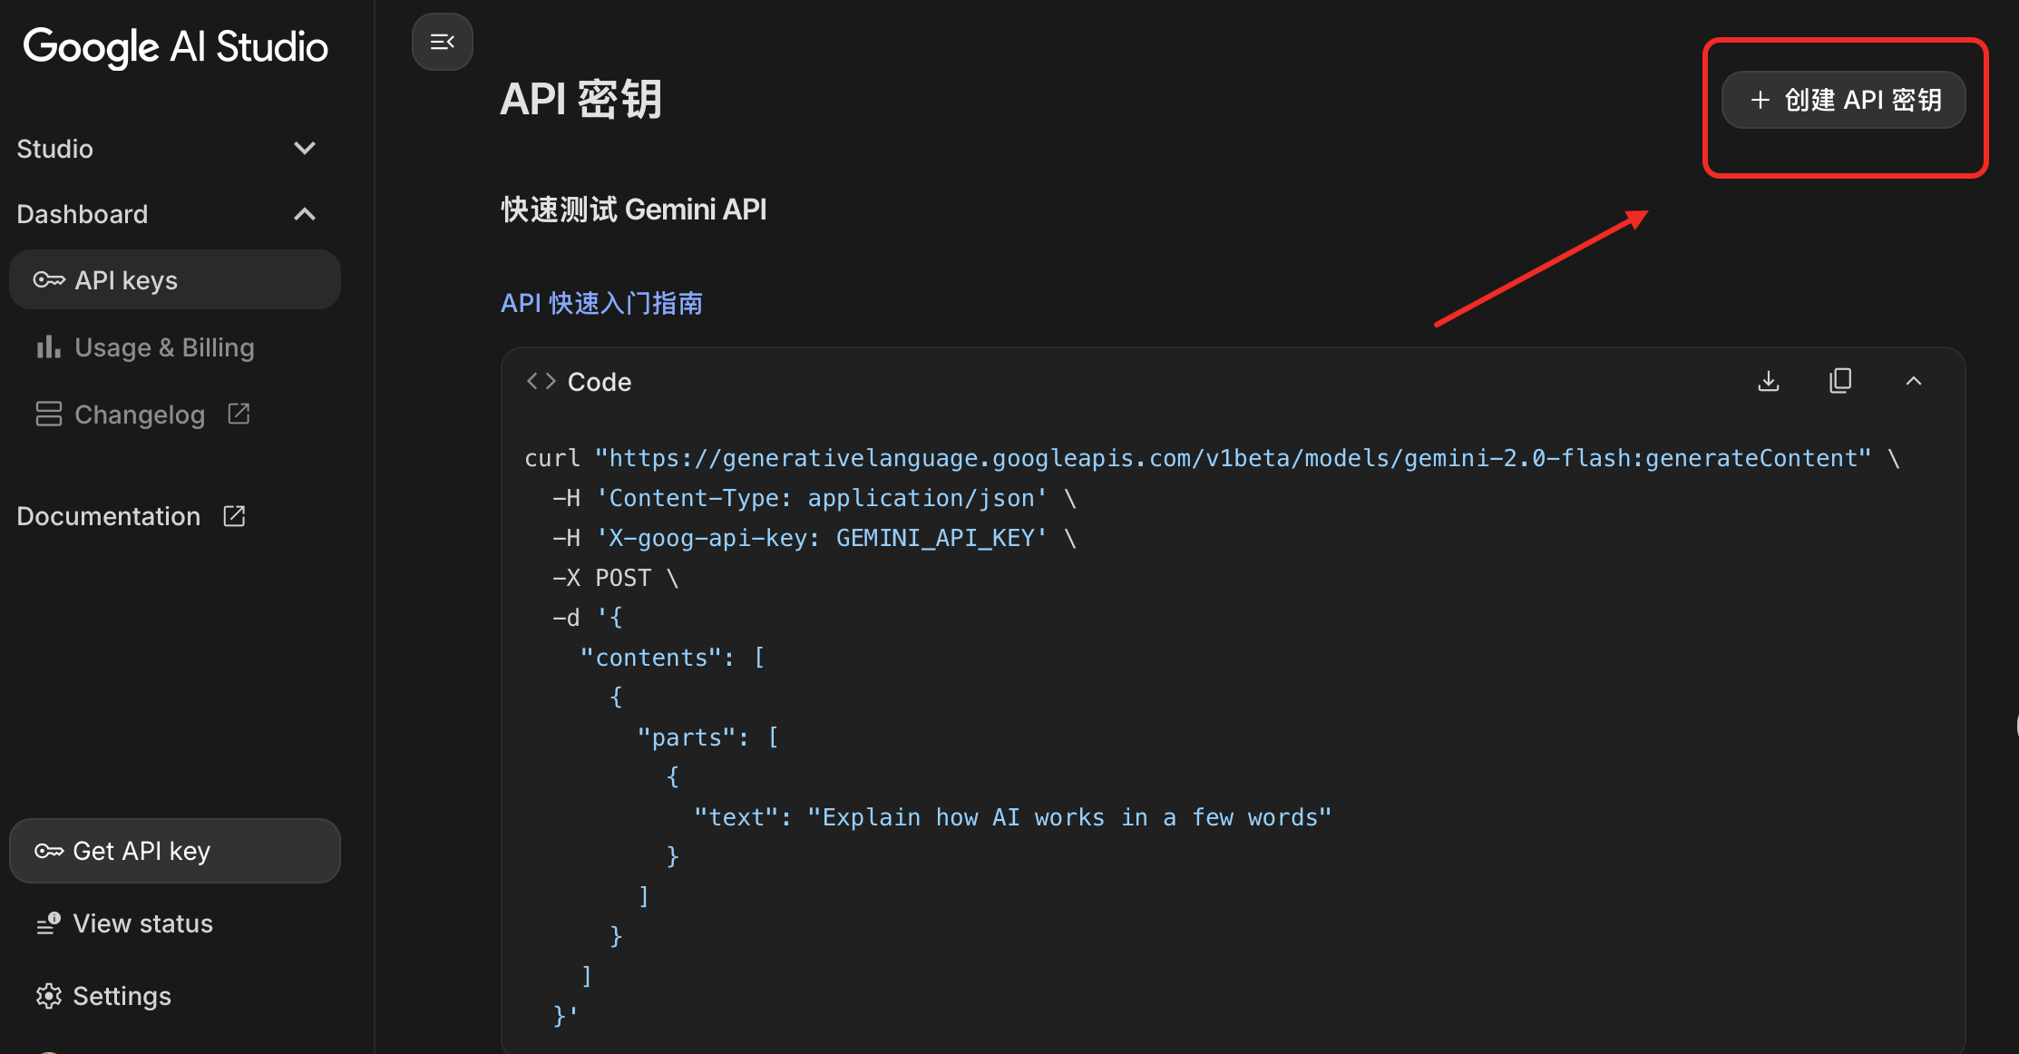Click the code brackets icon beside Code
The height and width of the screenshot is (1054, 2019).
point(541,381)
